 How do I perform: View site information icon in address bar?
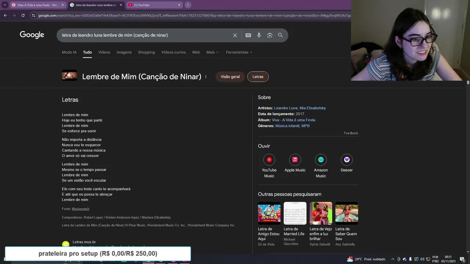pos(33,15)
